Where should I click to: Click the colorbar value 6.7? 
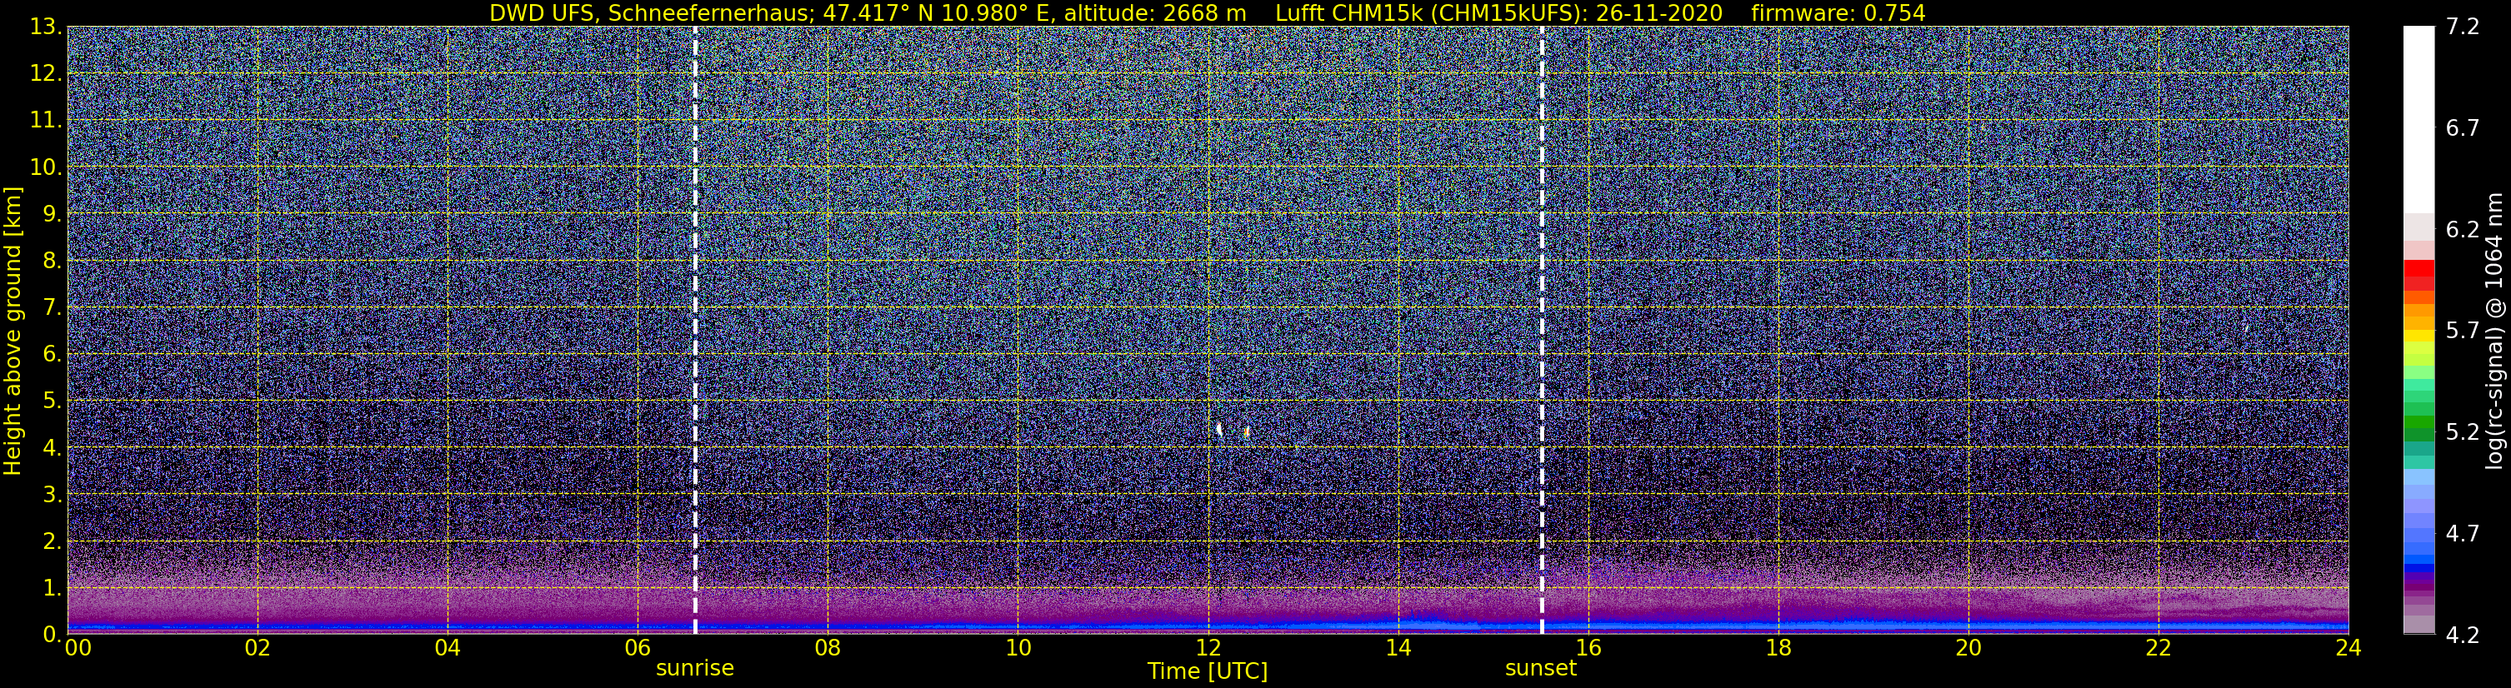pos(2463,128)
